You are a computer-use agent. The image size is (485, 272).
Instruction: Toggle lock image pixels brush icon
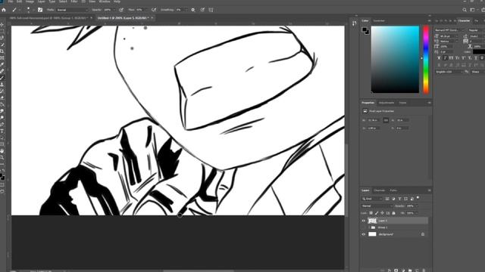coord(377,213)
